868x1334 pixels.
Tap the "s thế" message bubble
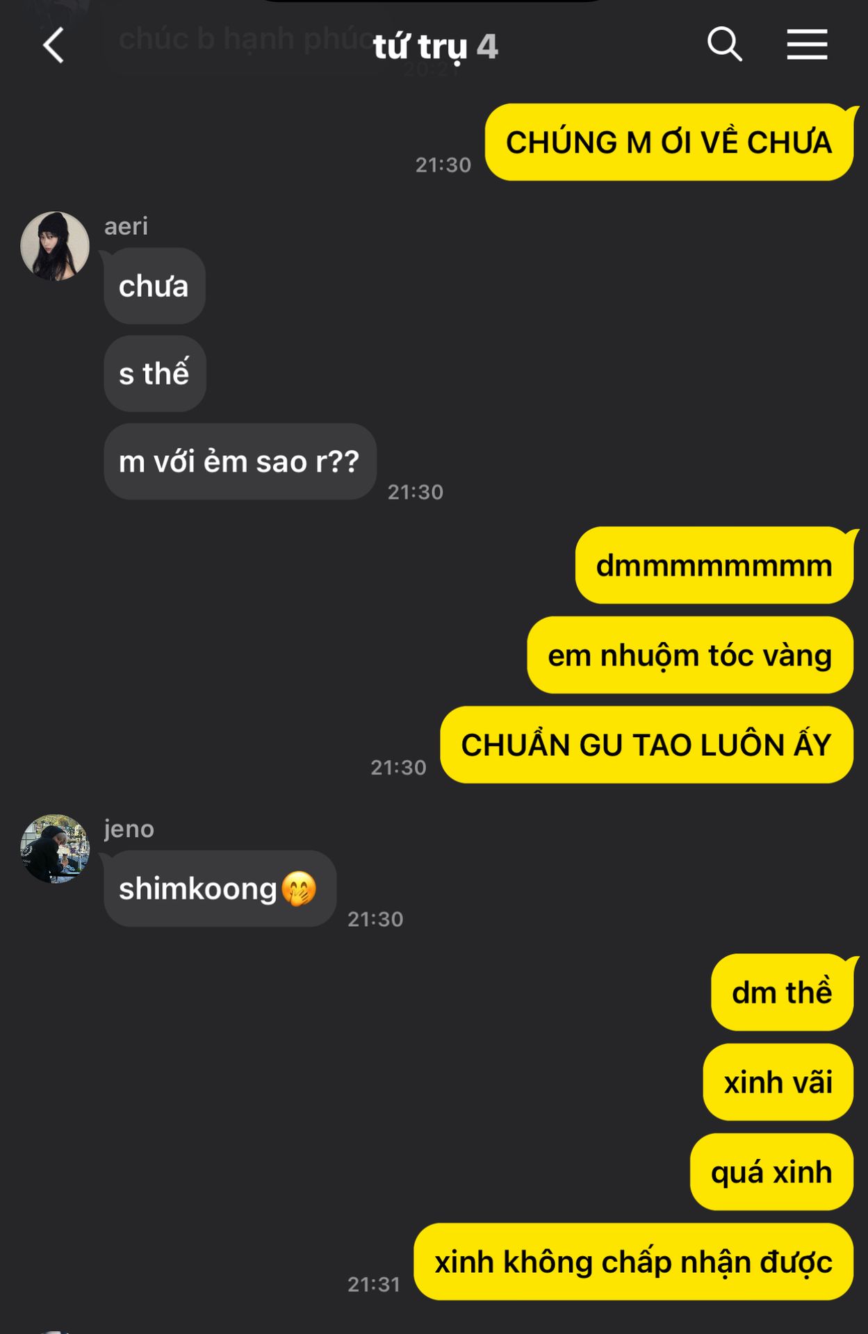tap(154, 374)
